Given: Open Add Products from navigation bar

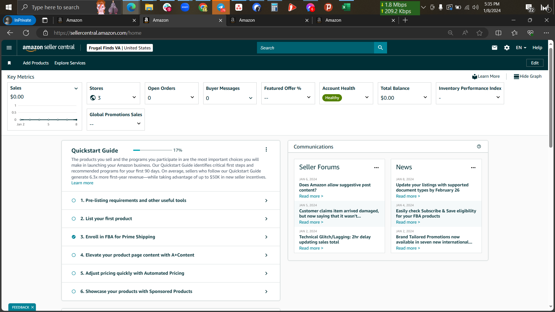Looking at the screenshot, I should tap(36, 63).
